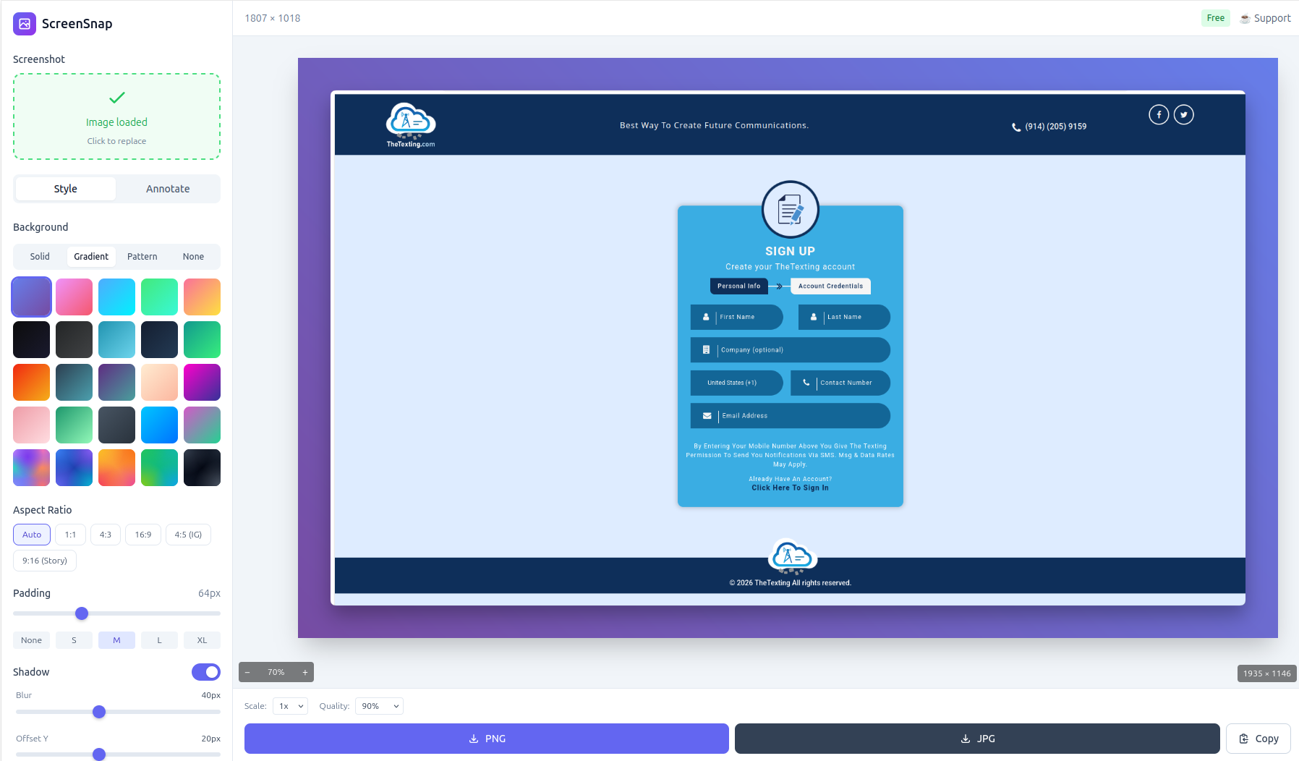Image resolution: width=1299 pixels, height=761 pixels.
Task: Switch background type to Solid
Action: point(40,256)
